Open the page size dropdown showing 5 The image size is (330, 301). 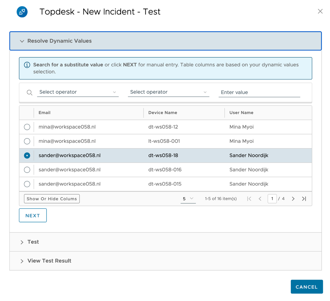[188, 199]
